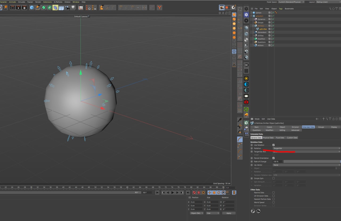Toggle the Persist Orientation checkbox
341x221 pixels.
274,158
